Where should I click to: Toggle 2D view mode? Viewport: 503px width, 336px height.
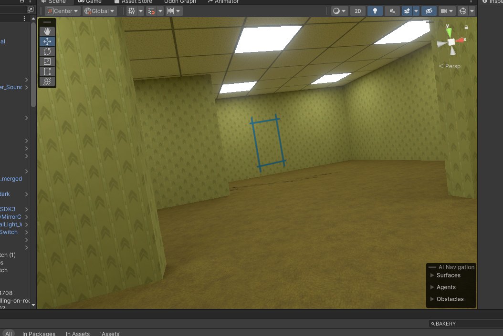point(357,11)
